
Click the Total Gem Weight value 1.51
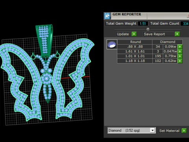[x=143, y=24]
